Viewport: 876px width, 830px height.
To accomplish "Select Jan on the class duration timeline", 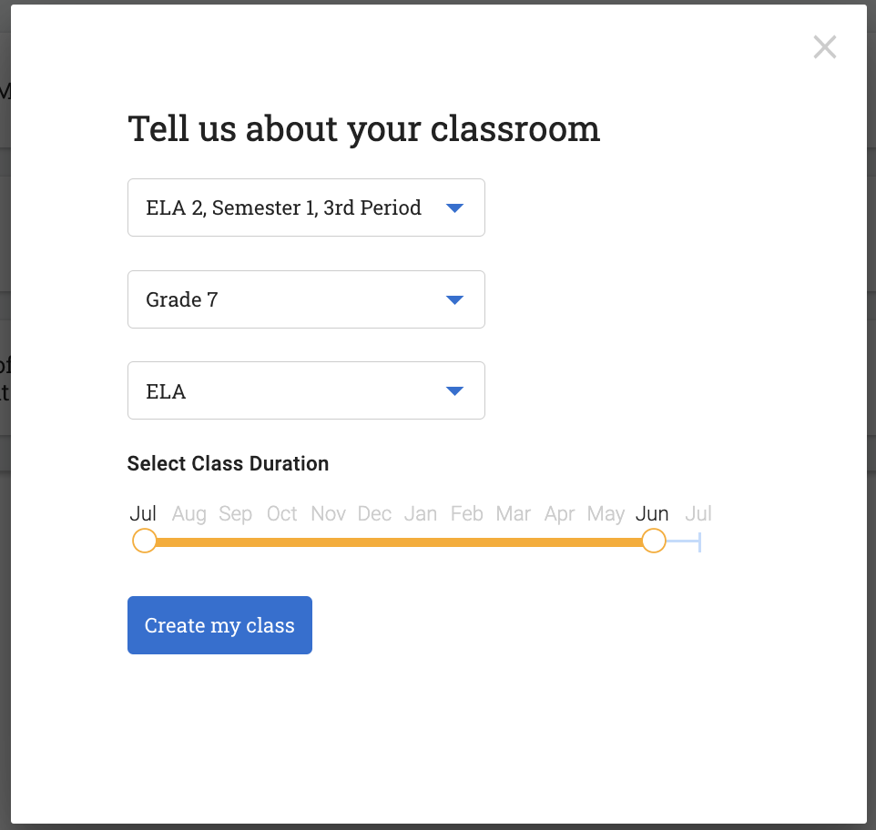I will 421,513.
